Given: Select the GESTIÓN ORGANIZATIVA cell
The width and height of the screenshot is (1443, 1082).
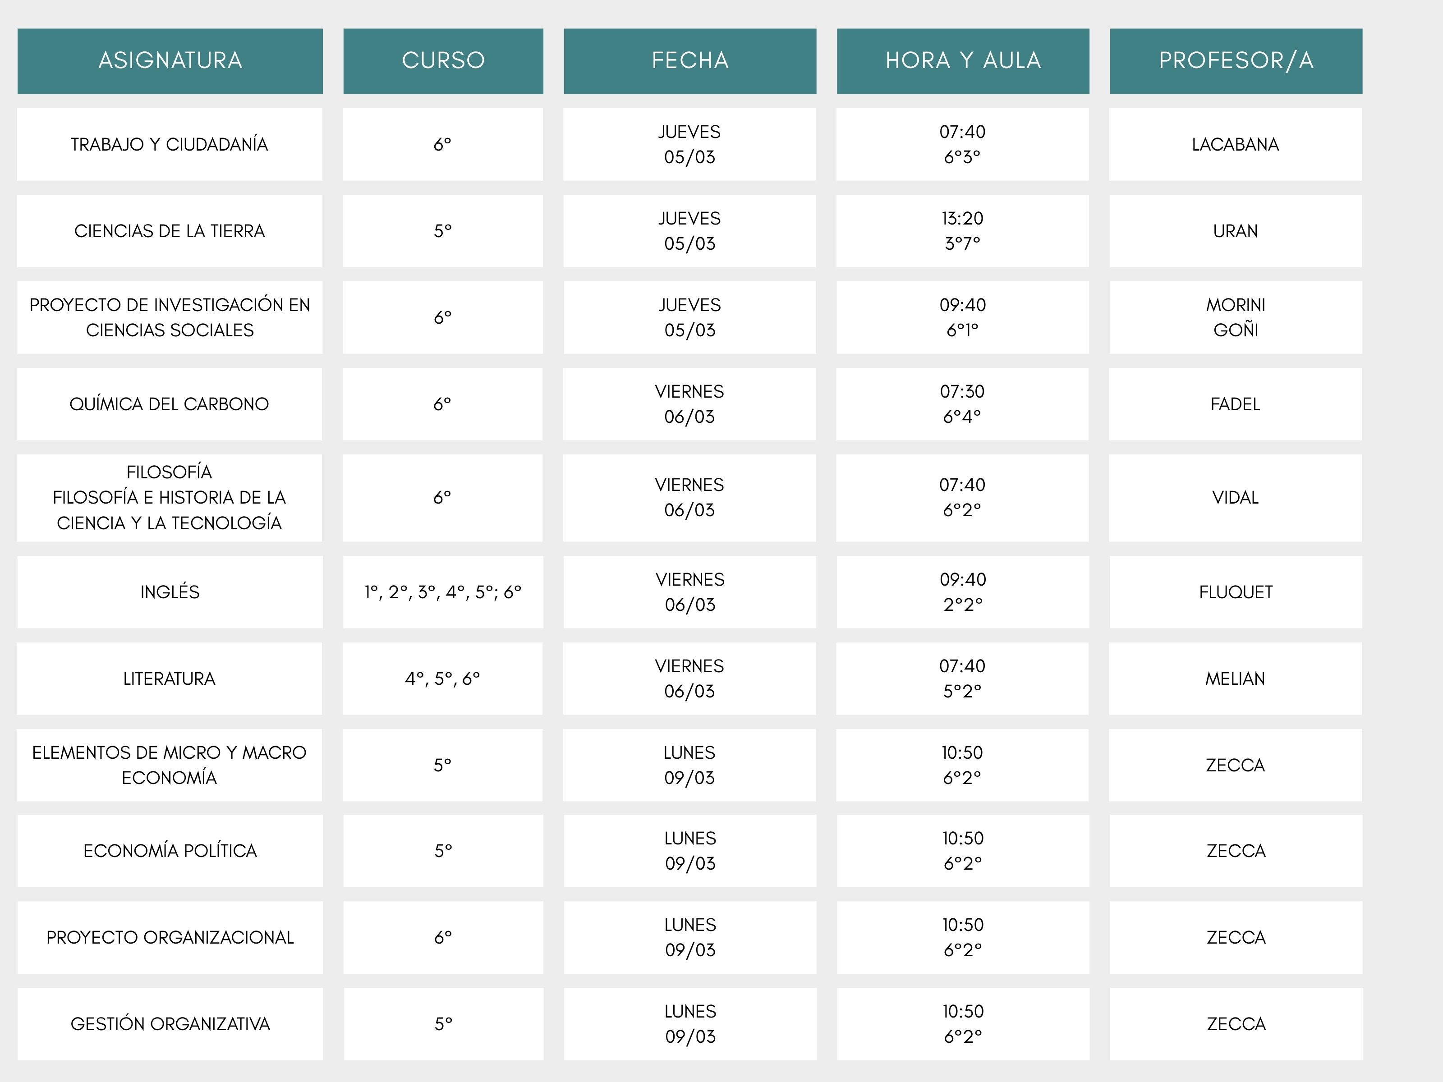Looking at the screenshot, I should tap(170, 1024).
